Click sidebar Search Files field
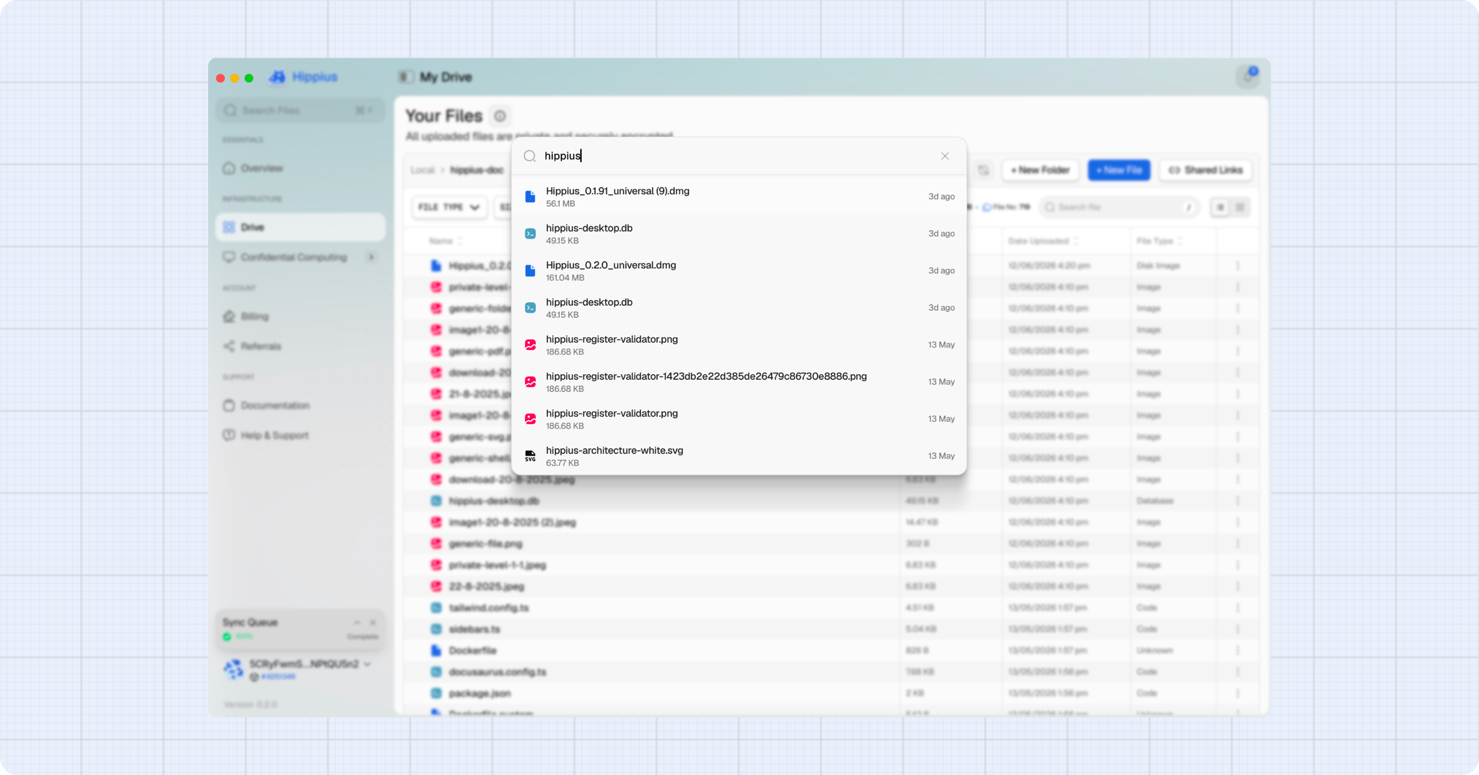Image resolution: width=1479 pixels, height=775 pixels. click(300, 110)
